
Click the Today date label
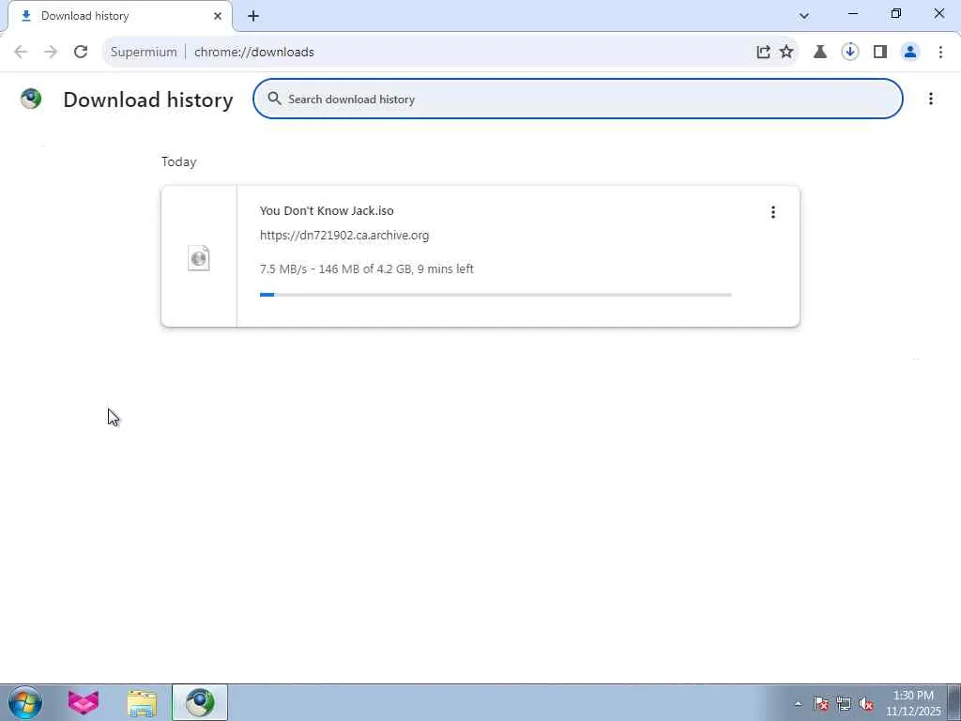coord(179,161)
